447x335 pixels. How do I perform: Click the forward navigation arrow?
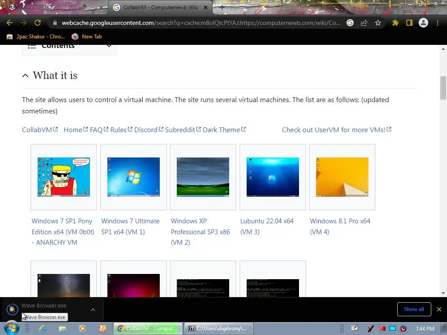[x=24, y=23]
